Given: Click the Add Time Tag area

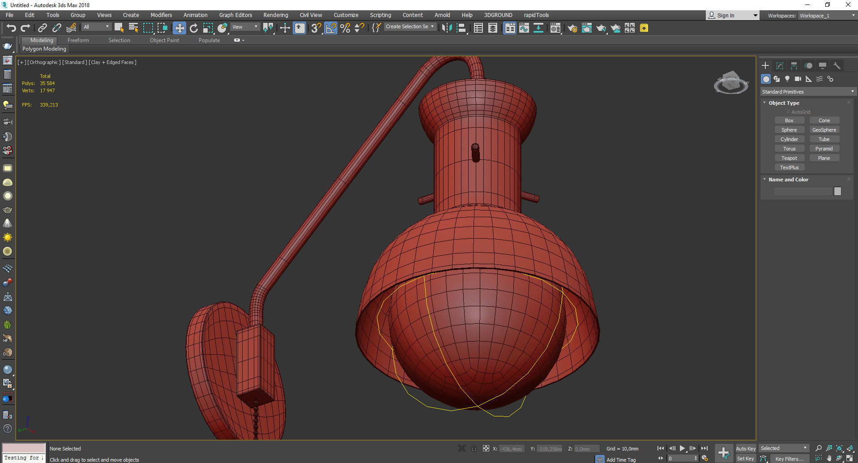Looking at the screenshot, I should coord(621,459).
